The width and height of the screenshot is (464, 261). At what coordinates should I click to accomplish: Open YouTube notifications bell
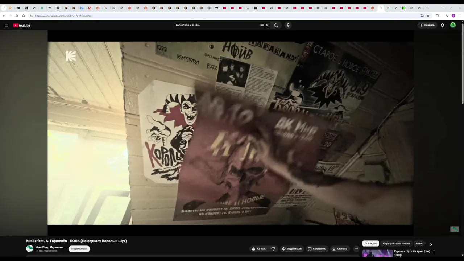[442, 25]
